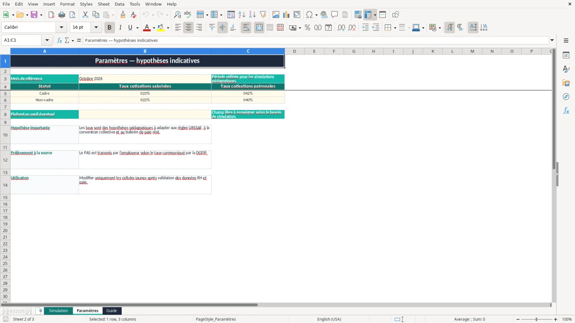Toggle Wrap Text
Image resolution: width=575 pixels, height=323 pixels.
pos(246,28)
